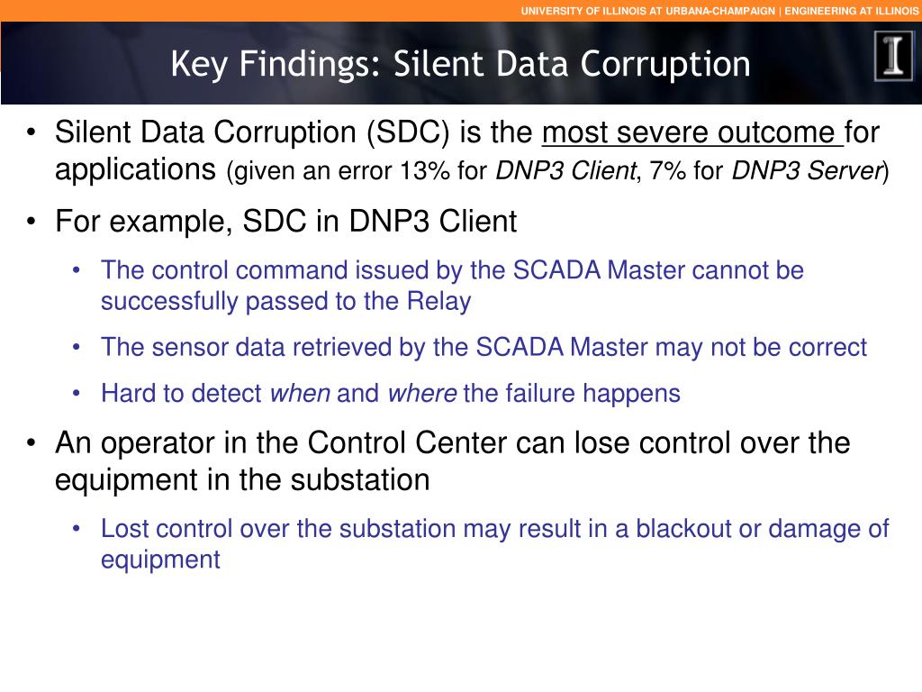Click the successfully passed to the Relay line

(x=285, y=301)
